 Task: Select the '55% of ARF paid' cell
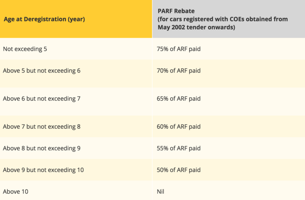pos(229,148)
